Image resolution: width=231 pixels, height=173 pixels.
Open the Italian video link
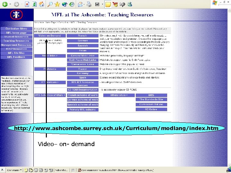click(x=83, y=51)
